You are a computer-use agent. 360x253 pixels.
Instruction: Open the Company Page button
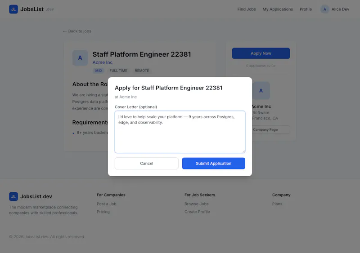[x=271, y=129]
